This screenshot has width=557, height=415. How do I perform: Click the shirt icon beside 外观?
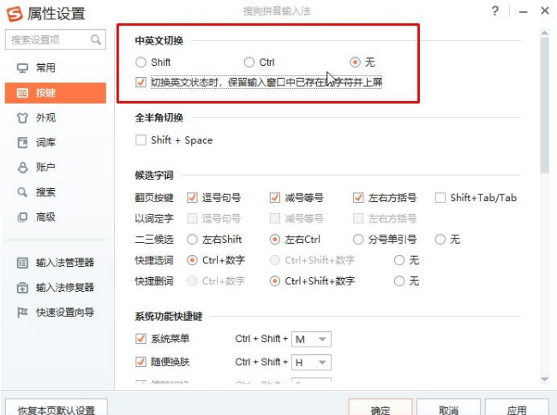[x=22, y=118]
